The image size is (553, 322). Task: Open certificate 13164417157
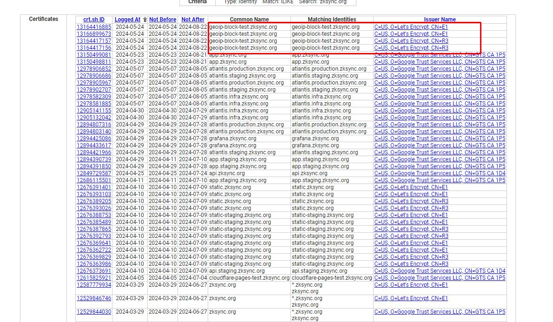pos(94,41)
